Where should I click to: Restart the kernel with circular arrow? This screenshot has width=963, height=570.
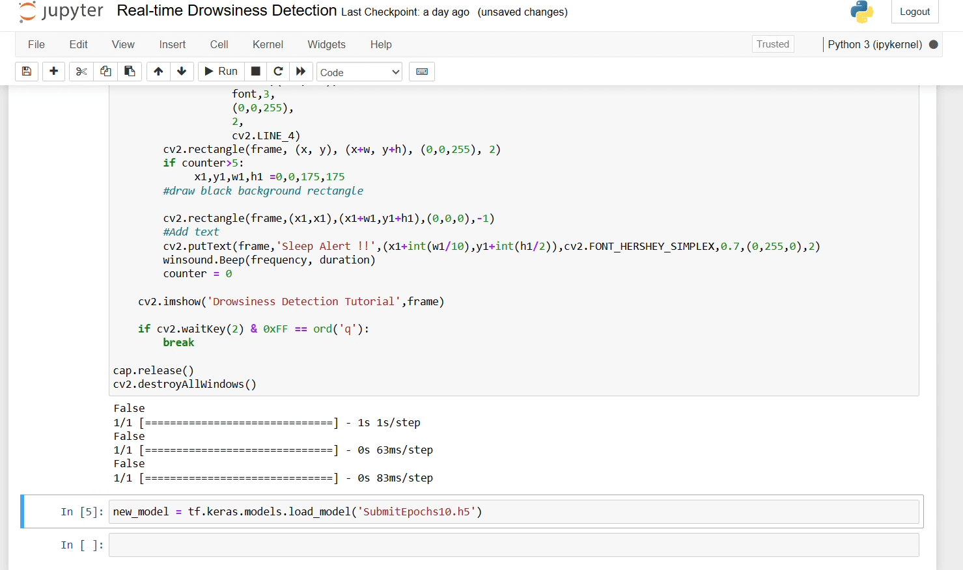(278, 72)
